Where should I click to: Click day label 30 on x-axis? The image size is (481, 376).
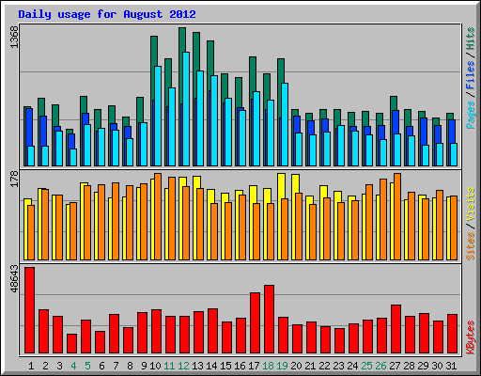(x=437, y=366)
